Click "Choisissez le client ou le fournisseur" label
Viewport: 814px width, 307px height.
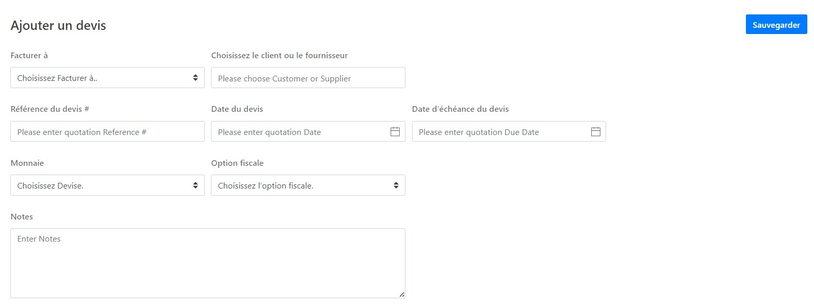click(x=279, y=56)
